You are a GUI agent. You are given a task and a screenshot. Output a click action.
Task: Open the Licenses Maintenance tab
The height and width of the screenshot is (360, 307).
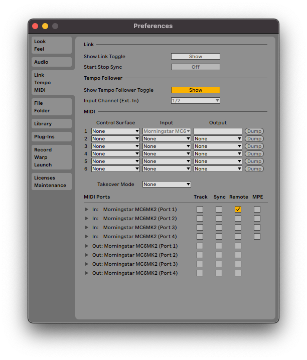tap(52, 182)
